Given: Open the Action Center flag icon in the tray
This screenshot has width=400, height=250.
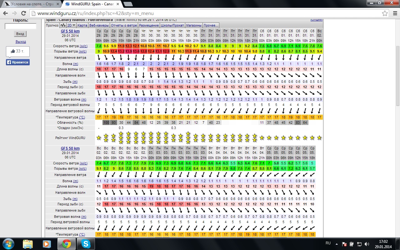Looking at the screenshot, I should 344,244.
